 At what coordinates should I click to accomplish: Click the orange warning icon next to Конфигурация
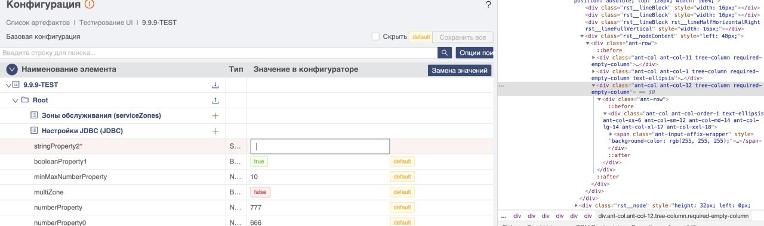pos(90,5)
